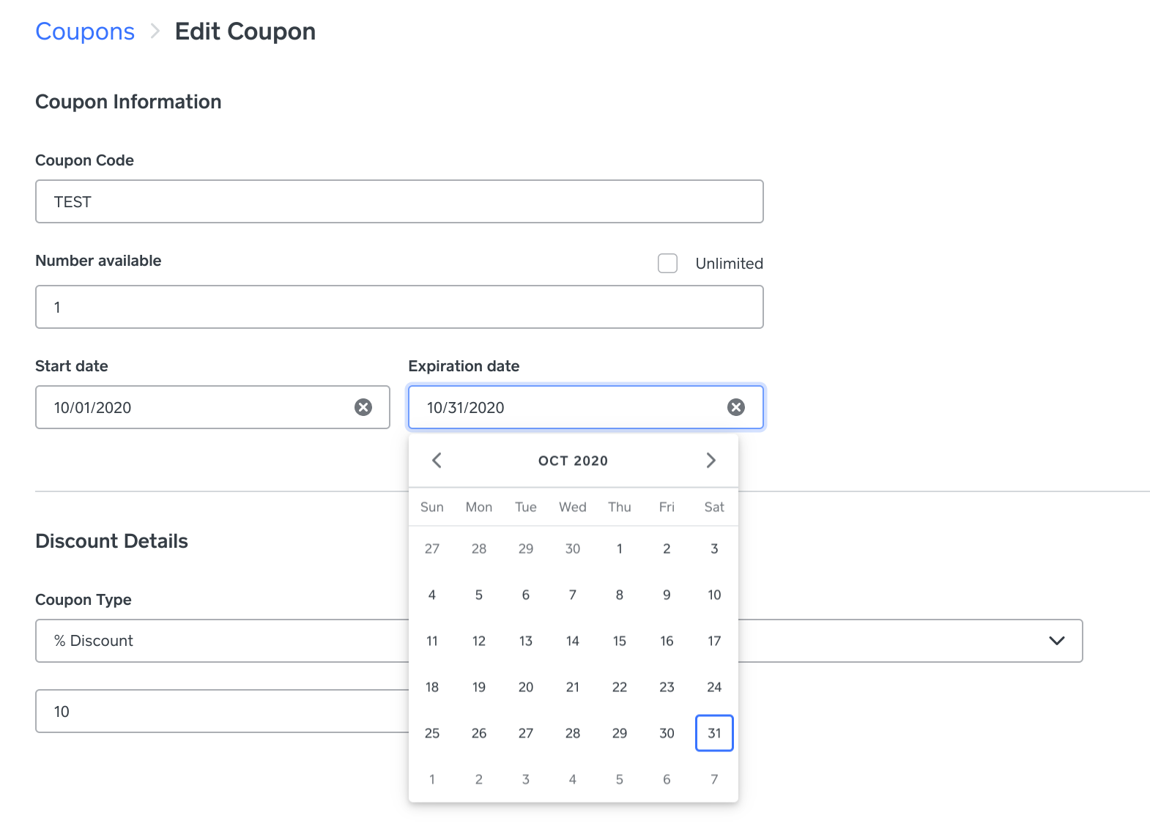Clear the Expiration date field
The image size is (1150, 829).
(736, 407)
